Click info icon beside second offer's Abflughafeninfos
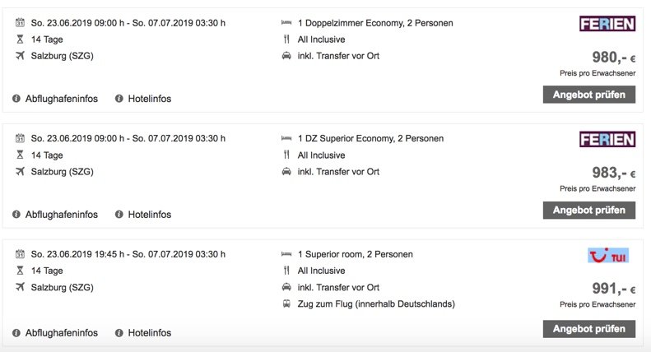The width and height of the screenshot is (651, 352). click(17, 215)
